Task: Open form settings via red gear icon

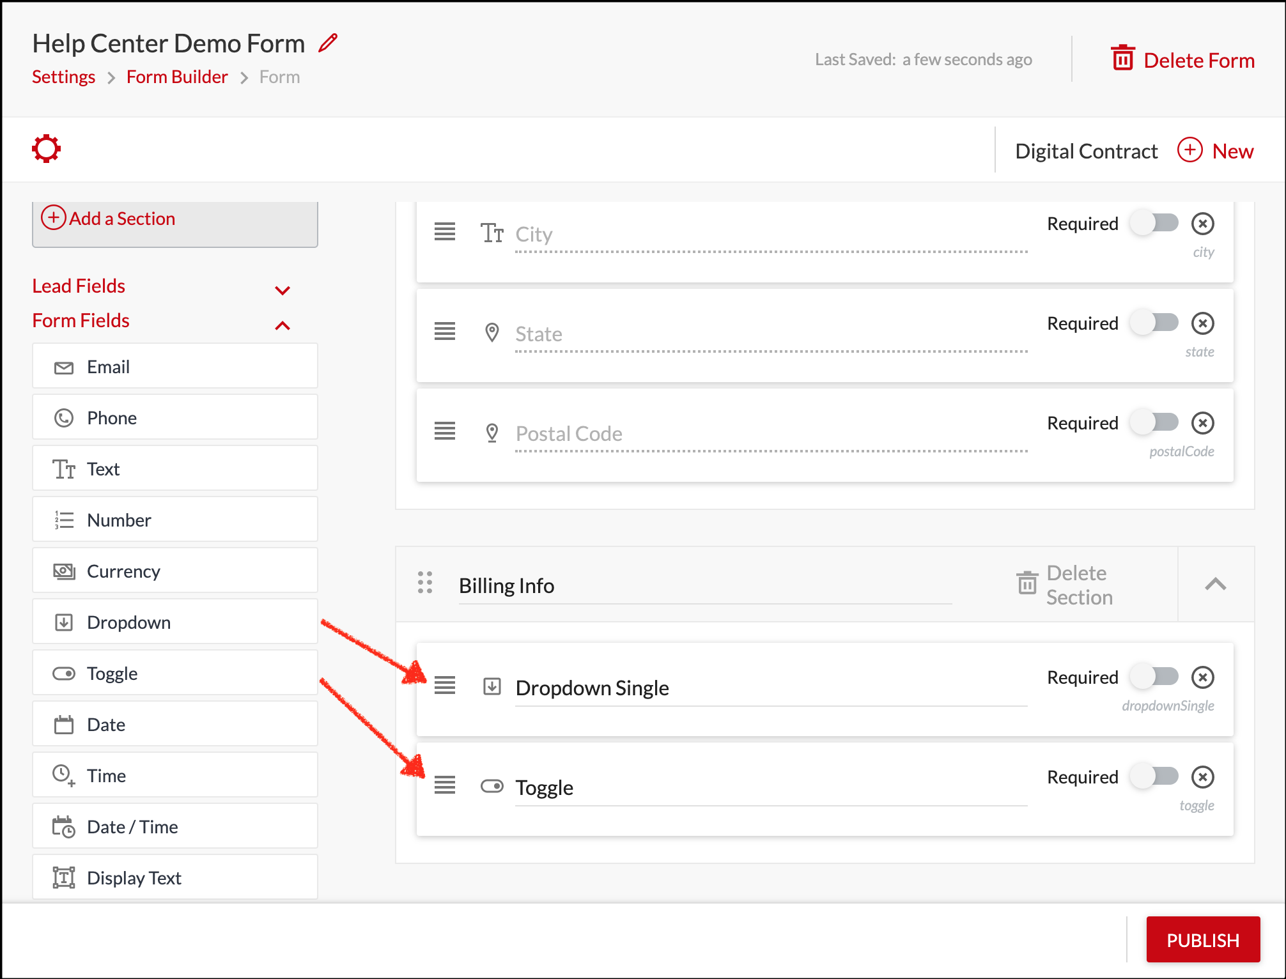Action: pos(47,149)
